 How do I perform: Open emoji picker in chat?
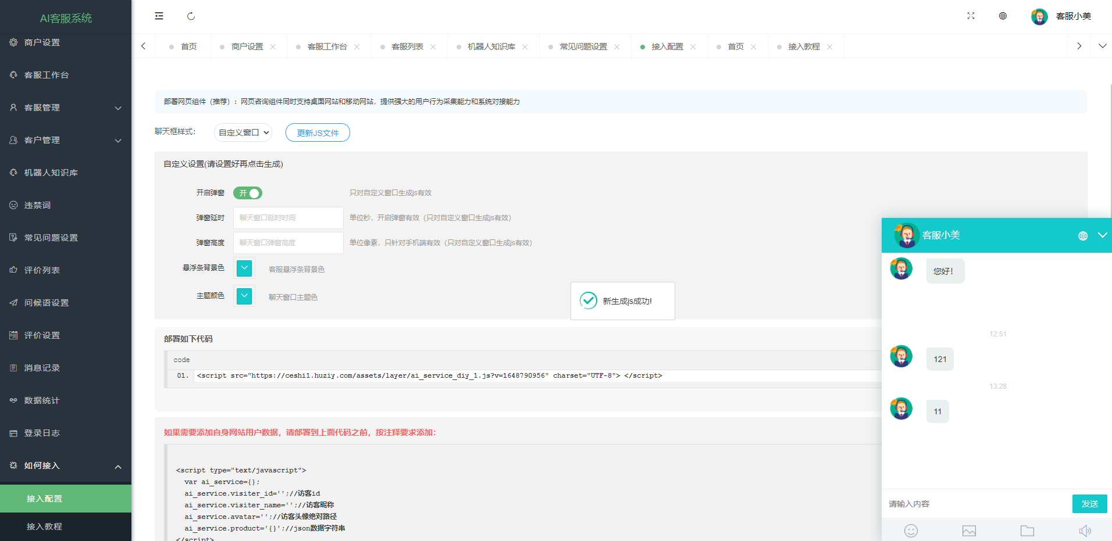pos(911,531)
